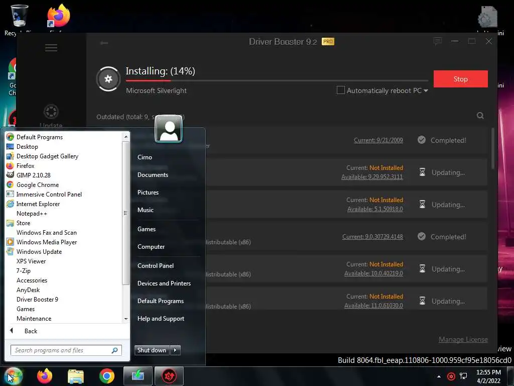Open File Explorer from taskbar
The height and width of the screenshot is (386, 514).
pos(76,376)
